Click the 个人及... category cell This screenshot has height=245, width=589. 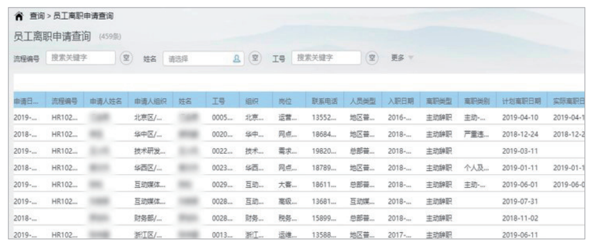(x=477, y=168)
